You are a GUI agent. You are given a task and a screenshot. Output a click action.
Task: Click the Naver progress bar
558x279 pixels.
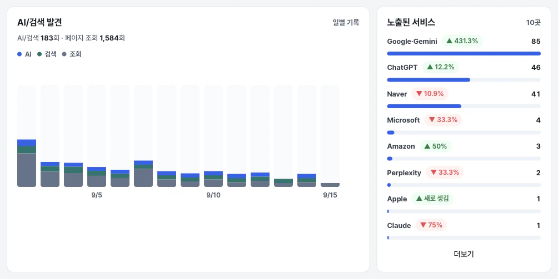[464, 106]
